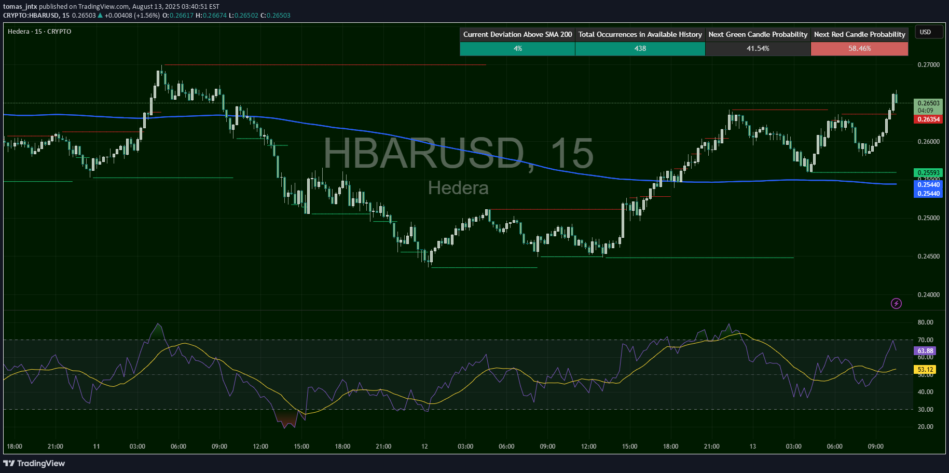Click the '13' date label on time axis
This screenshot has height=473, width=949.
(752, 447)
